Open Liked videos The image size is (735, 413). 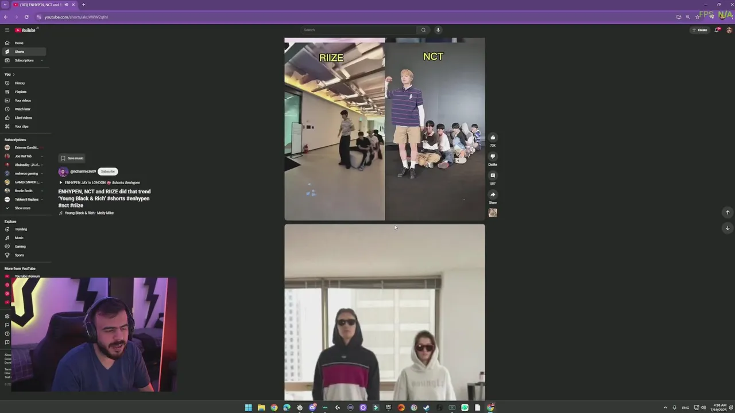[x=23, y=118]
